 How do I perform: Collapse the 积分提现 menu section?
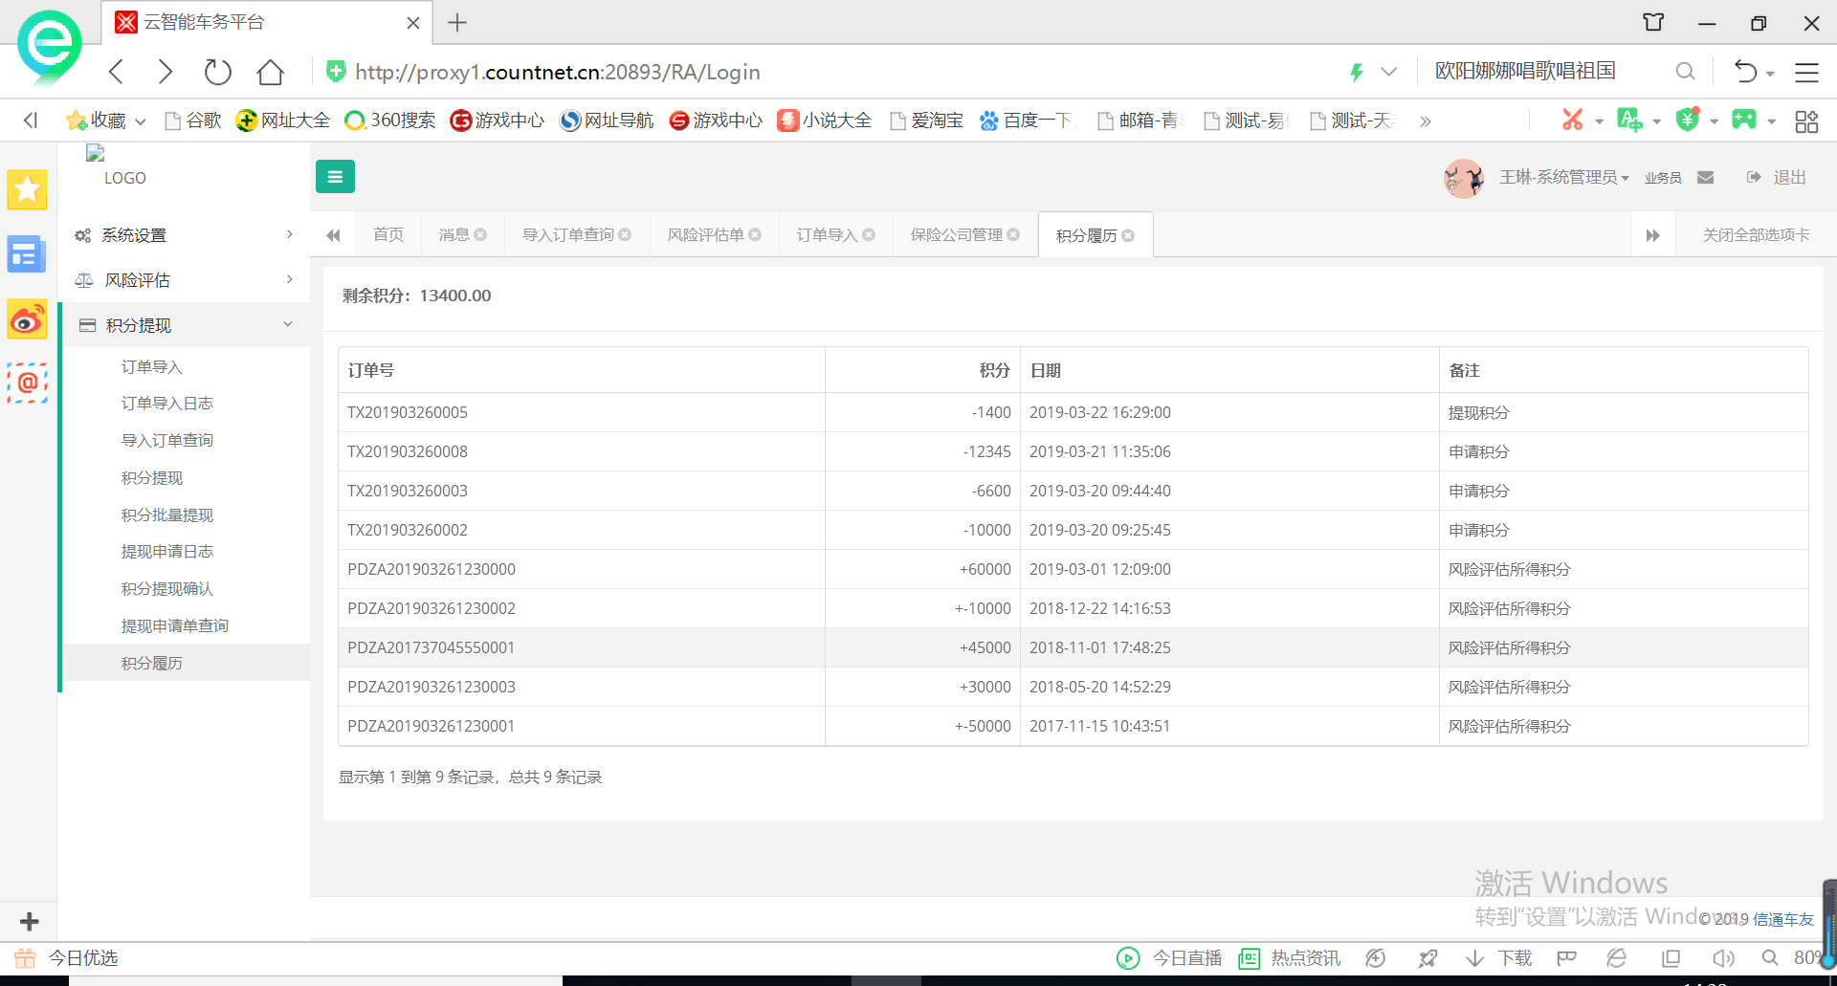pos(182,325)
